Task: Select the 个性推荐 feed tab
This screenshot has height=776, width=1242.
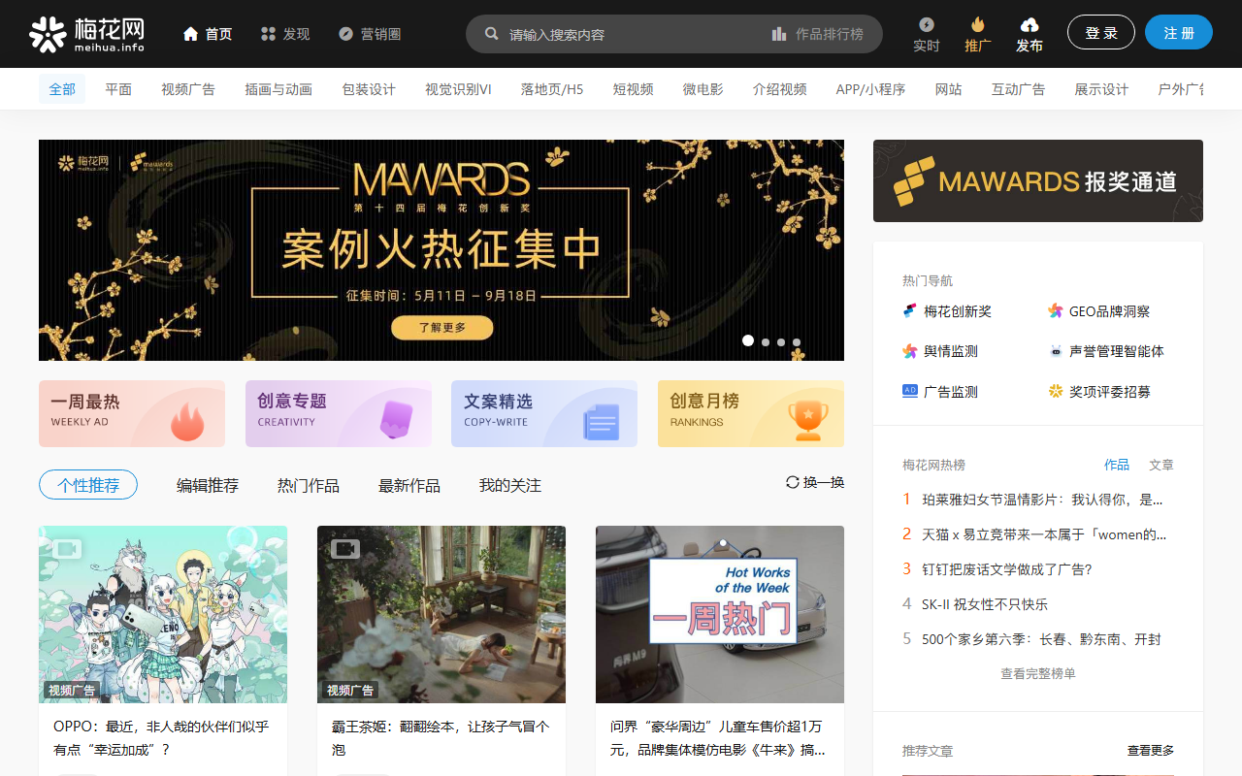Action: [88, 485]
